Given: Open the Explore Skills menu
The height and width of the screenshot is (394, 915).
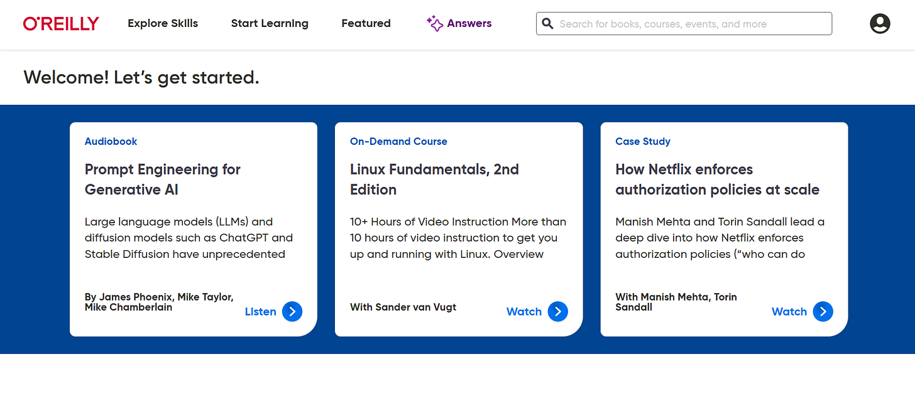Looking at the screenshot, I should click(163, 23).
